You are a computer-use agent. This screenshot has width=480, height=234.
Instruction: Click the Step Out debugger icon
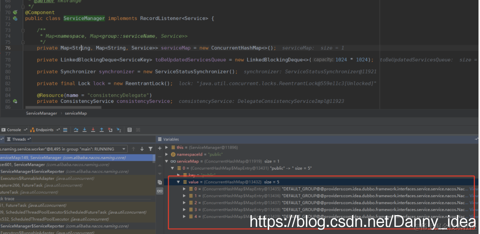click(101, 130)
